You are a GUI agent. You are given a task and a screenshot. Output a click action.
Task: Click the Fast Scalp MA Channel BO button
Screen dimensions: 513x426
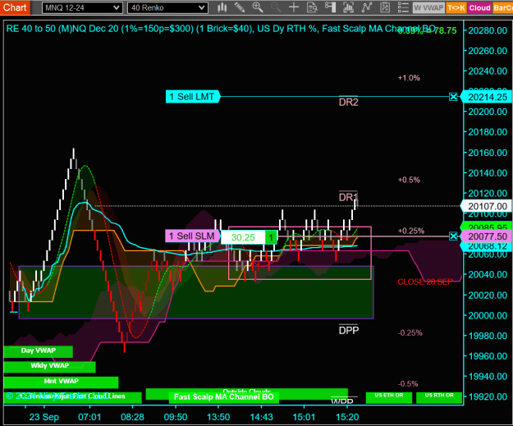(x=224, y=397)
